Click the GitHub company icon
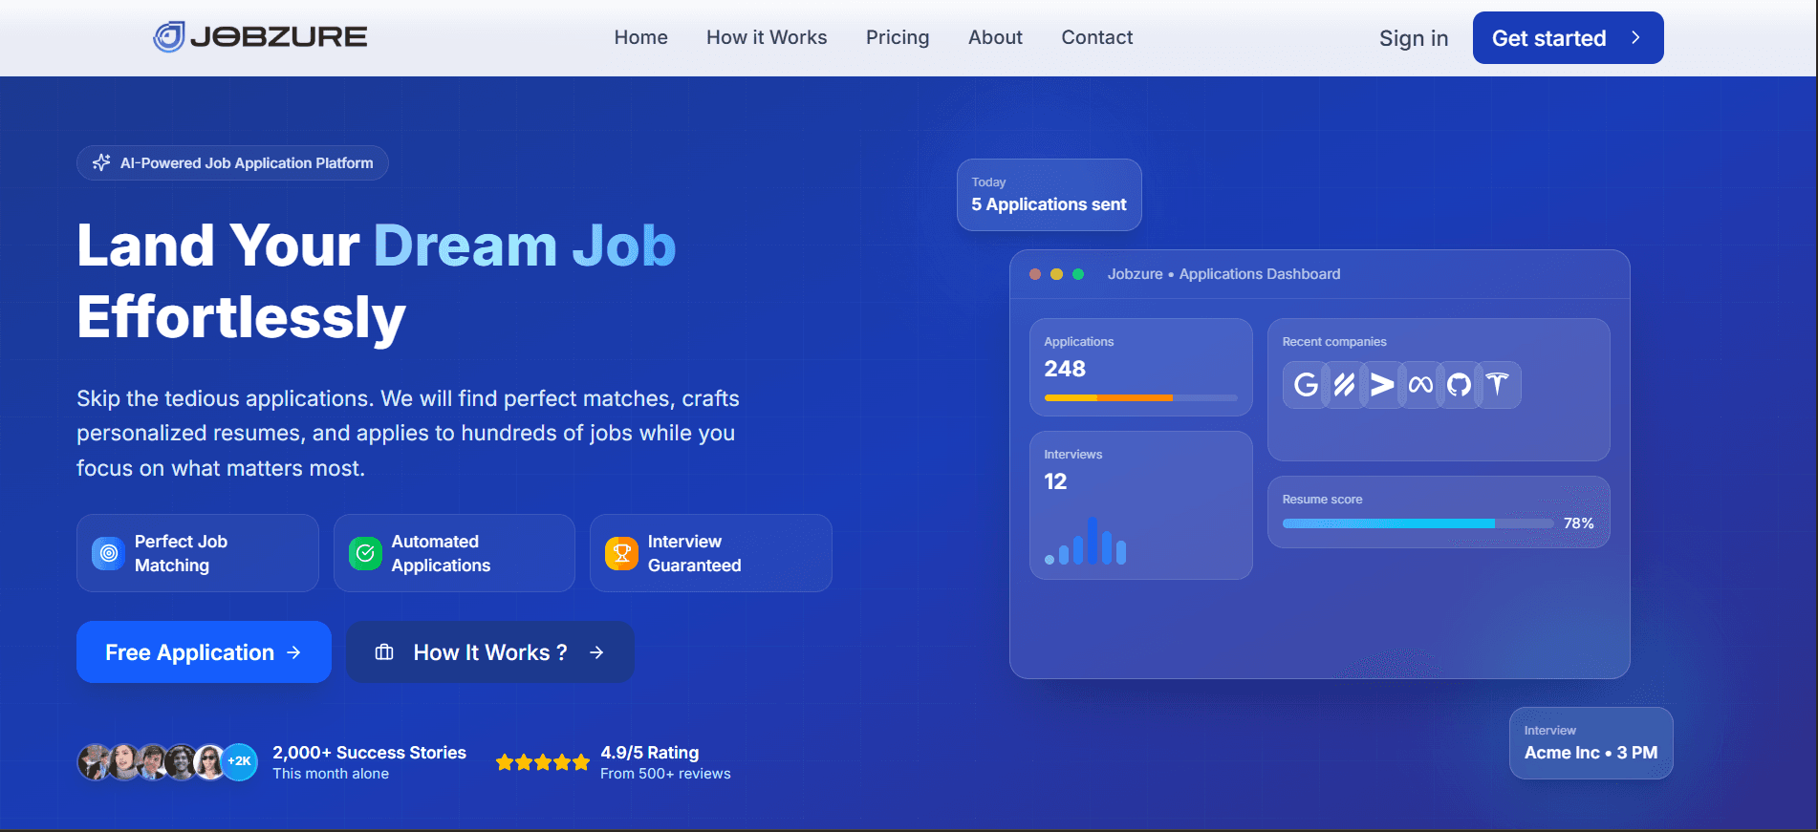Screen dimensions: 1818x832 (x=1459, y=385)
